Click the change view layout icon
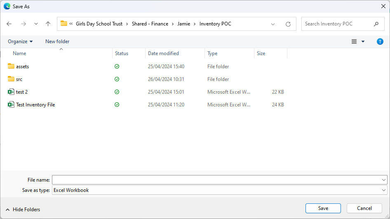 [x=354, y=41]
